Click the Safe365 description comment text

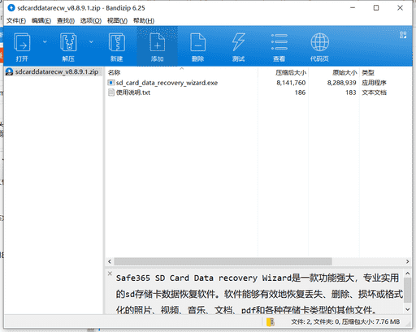(x=259, y=294)
